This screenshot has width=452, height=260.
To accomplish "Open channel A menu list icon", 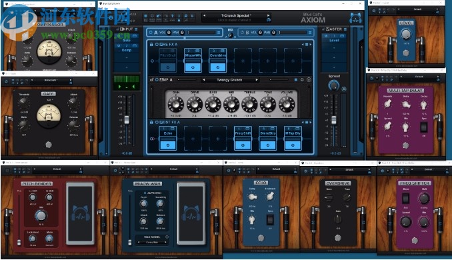I will [219, 32].
